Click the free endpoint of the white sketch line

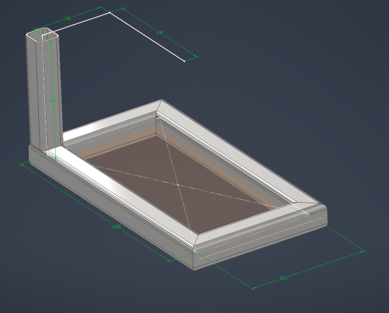point(184,61)
